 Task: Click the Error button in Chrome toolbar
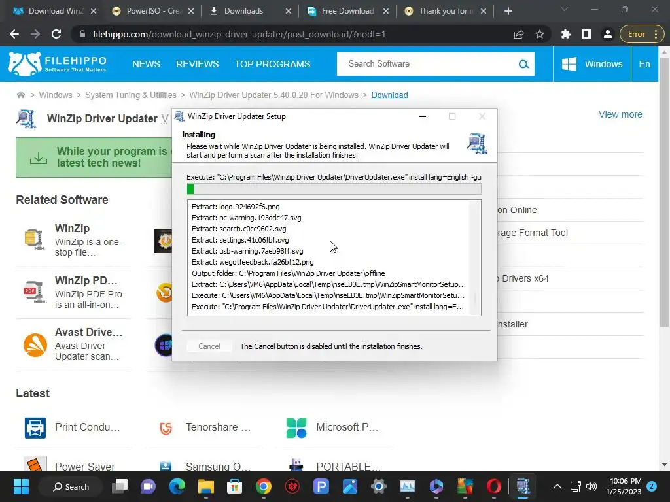(x=641, y=34)
